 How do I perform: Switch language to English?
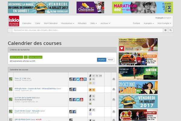click(x=168, y=18)
